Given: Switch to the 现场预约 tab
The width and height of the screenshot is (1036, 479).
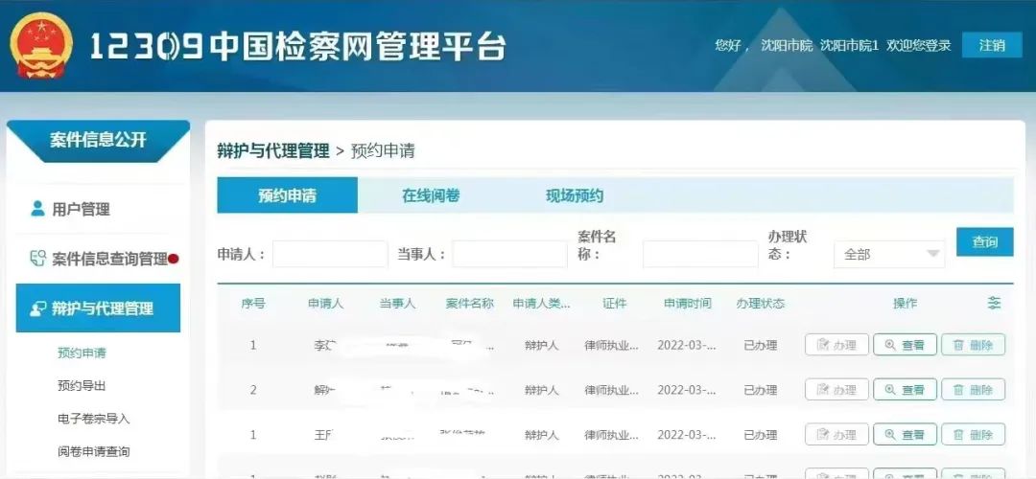Looking at the screenshot, I should 575,195.
